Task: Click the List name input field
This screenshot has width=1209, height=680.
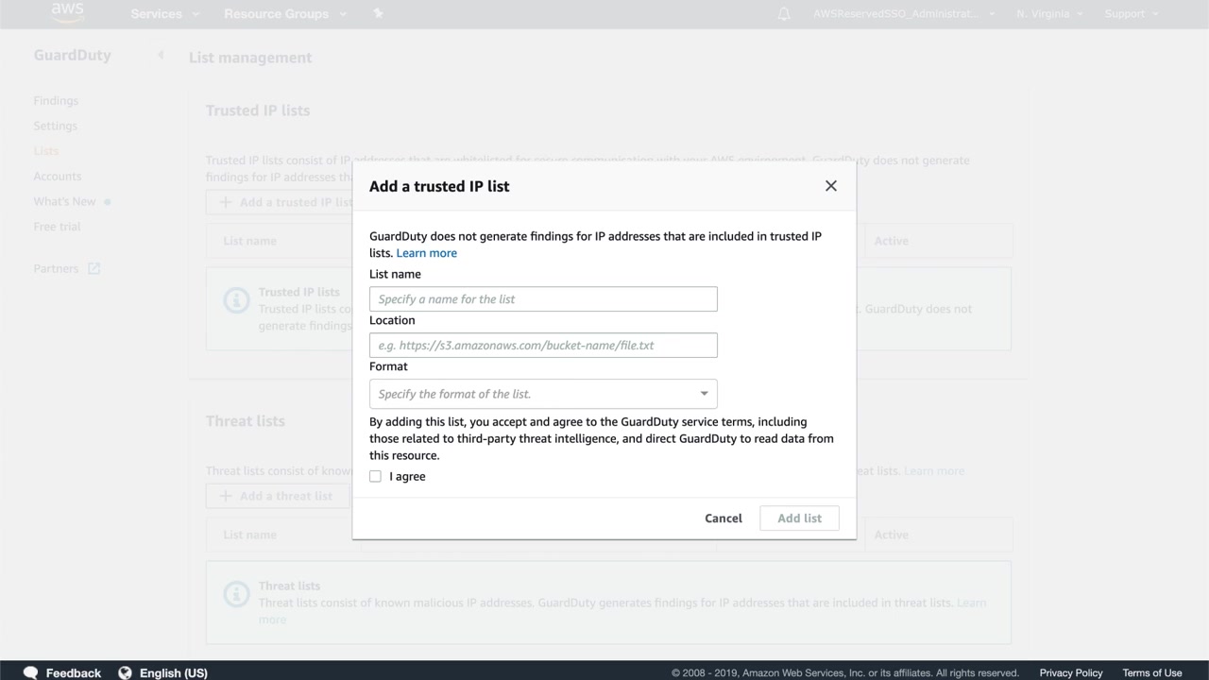Action: pyautogui.click(x=543, y=299)
